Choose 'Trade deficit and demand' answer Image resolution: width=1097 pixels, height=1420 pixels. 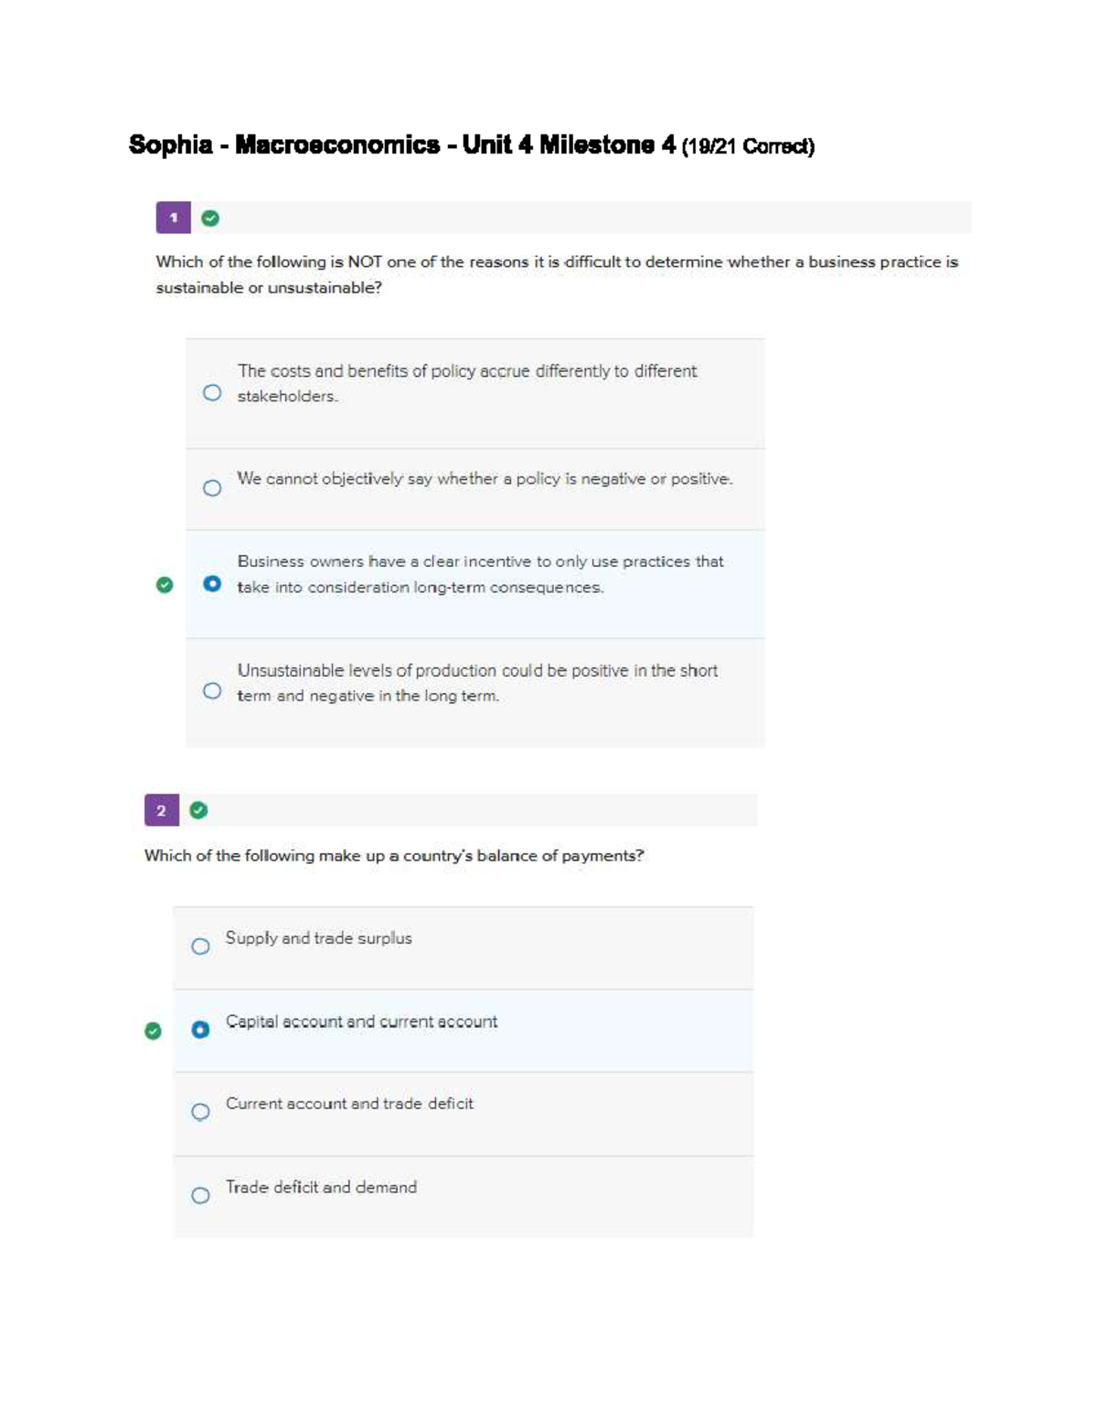[x=202, y=1195]
